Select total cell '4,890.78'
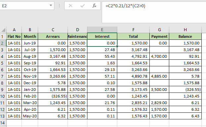Image resolution: width=206 pixels, height=127 pixels. [133, 76]
